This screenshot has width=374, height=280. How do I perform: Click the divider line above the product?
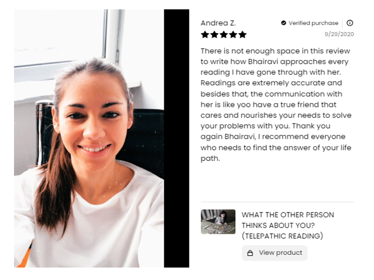click(277, 202)
